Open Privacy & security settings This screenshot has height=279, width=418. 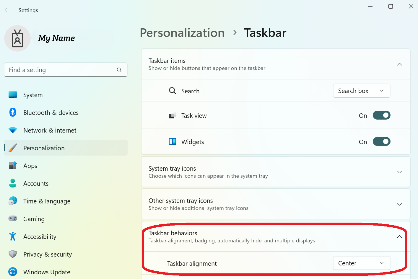(48, 254)
